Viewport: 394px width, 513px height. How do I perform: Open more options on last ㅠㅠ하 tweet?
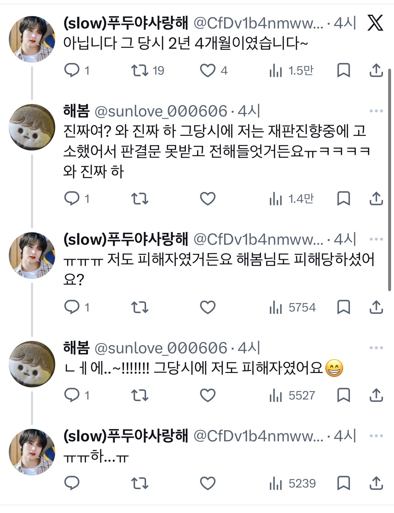click(x=376, y=436)
